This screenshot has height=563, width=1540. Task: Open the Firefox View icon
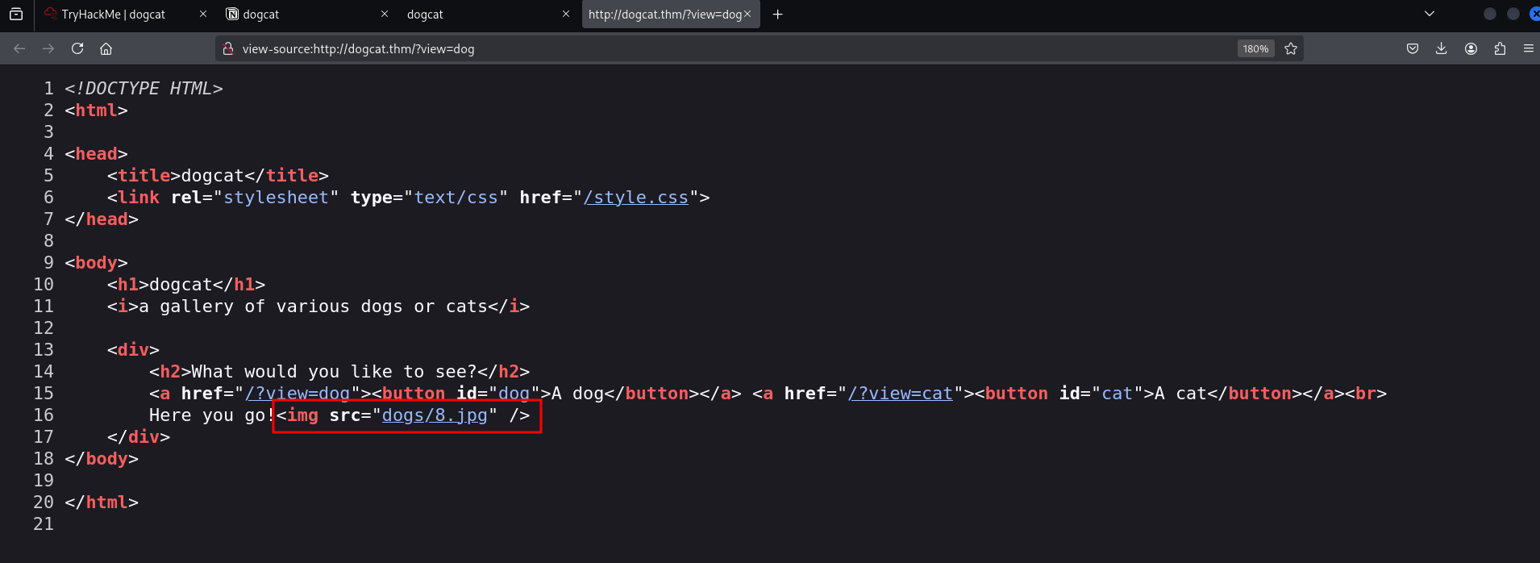pyautogui.click(x=16, y=14)
